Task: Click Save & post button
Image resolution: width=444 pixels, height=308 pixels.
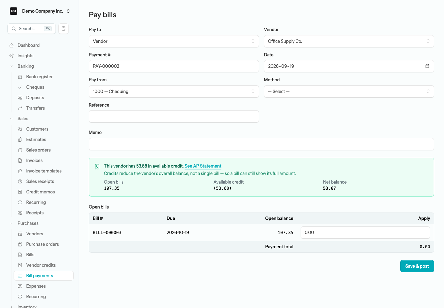Action: coord(417,266)
